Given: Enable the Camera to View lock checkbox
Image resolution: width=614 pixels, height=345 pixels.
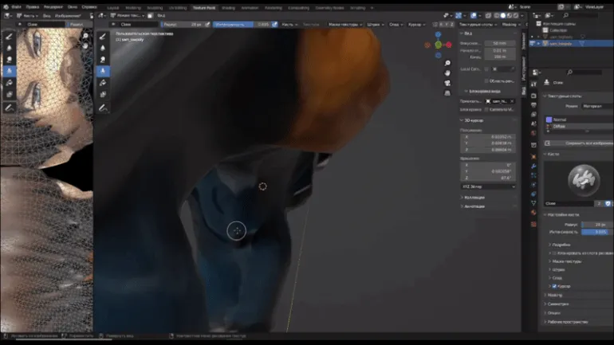Looking at the screenshot, I should coord(486,109).
